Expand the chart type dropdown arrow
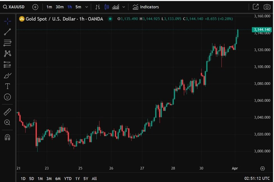 coord(124,7)
